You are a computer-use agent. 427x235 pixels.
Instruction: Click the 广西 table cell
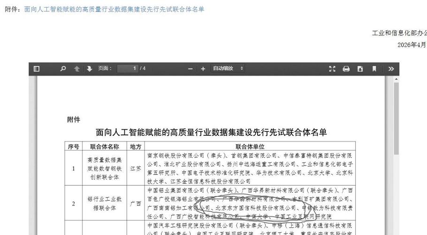click(x=136, y=204)
